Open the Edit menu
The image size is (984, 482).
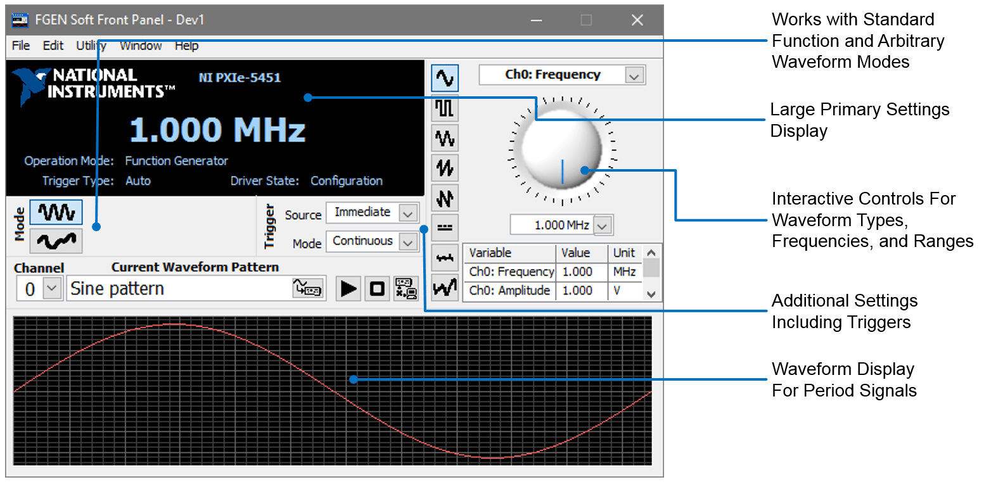point(53,46)
